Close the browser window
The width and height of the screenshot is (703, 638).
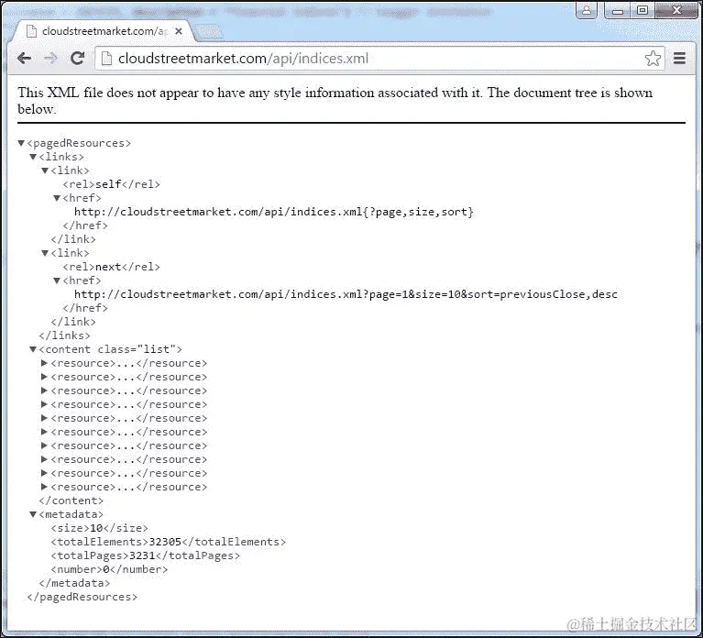pos(676,10)
